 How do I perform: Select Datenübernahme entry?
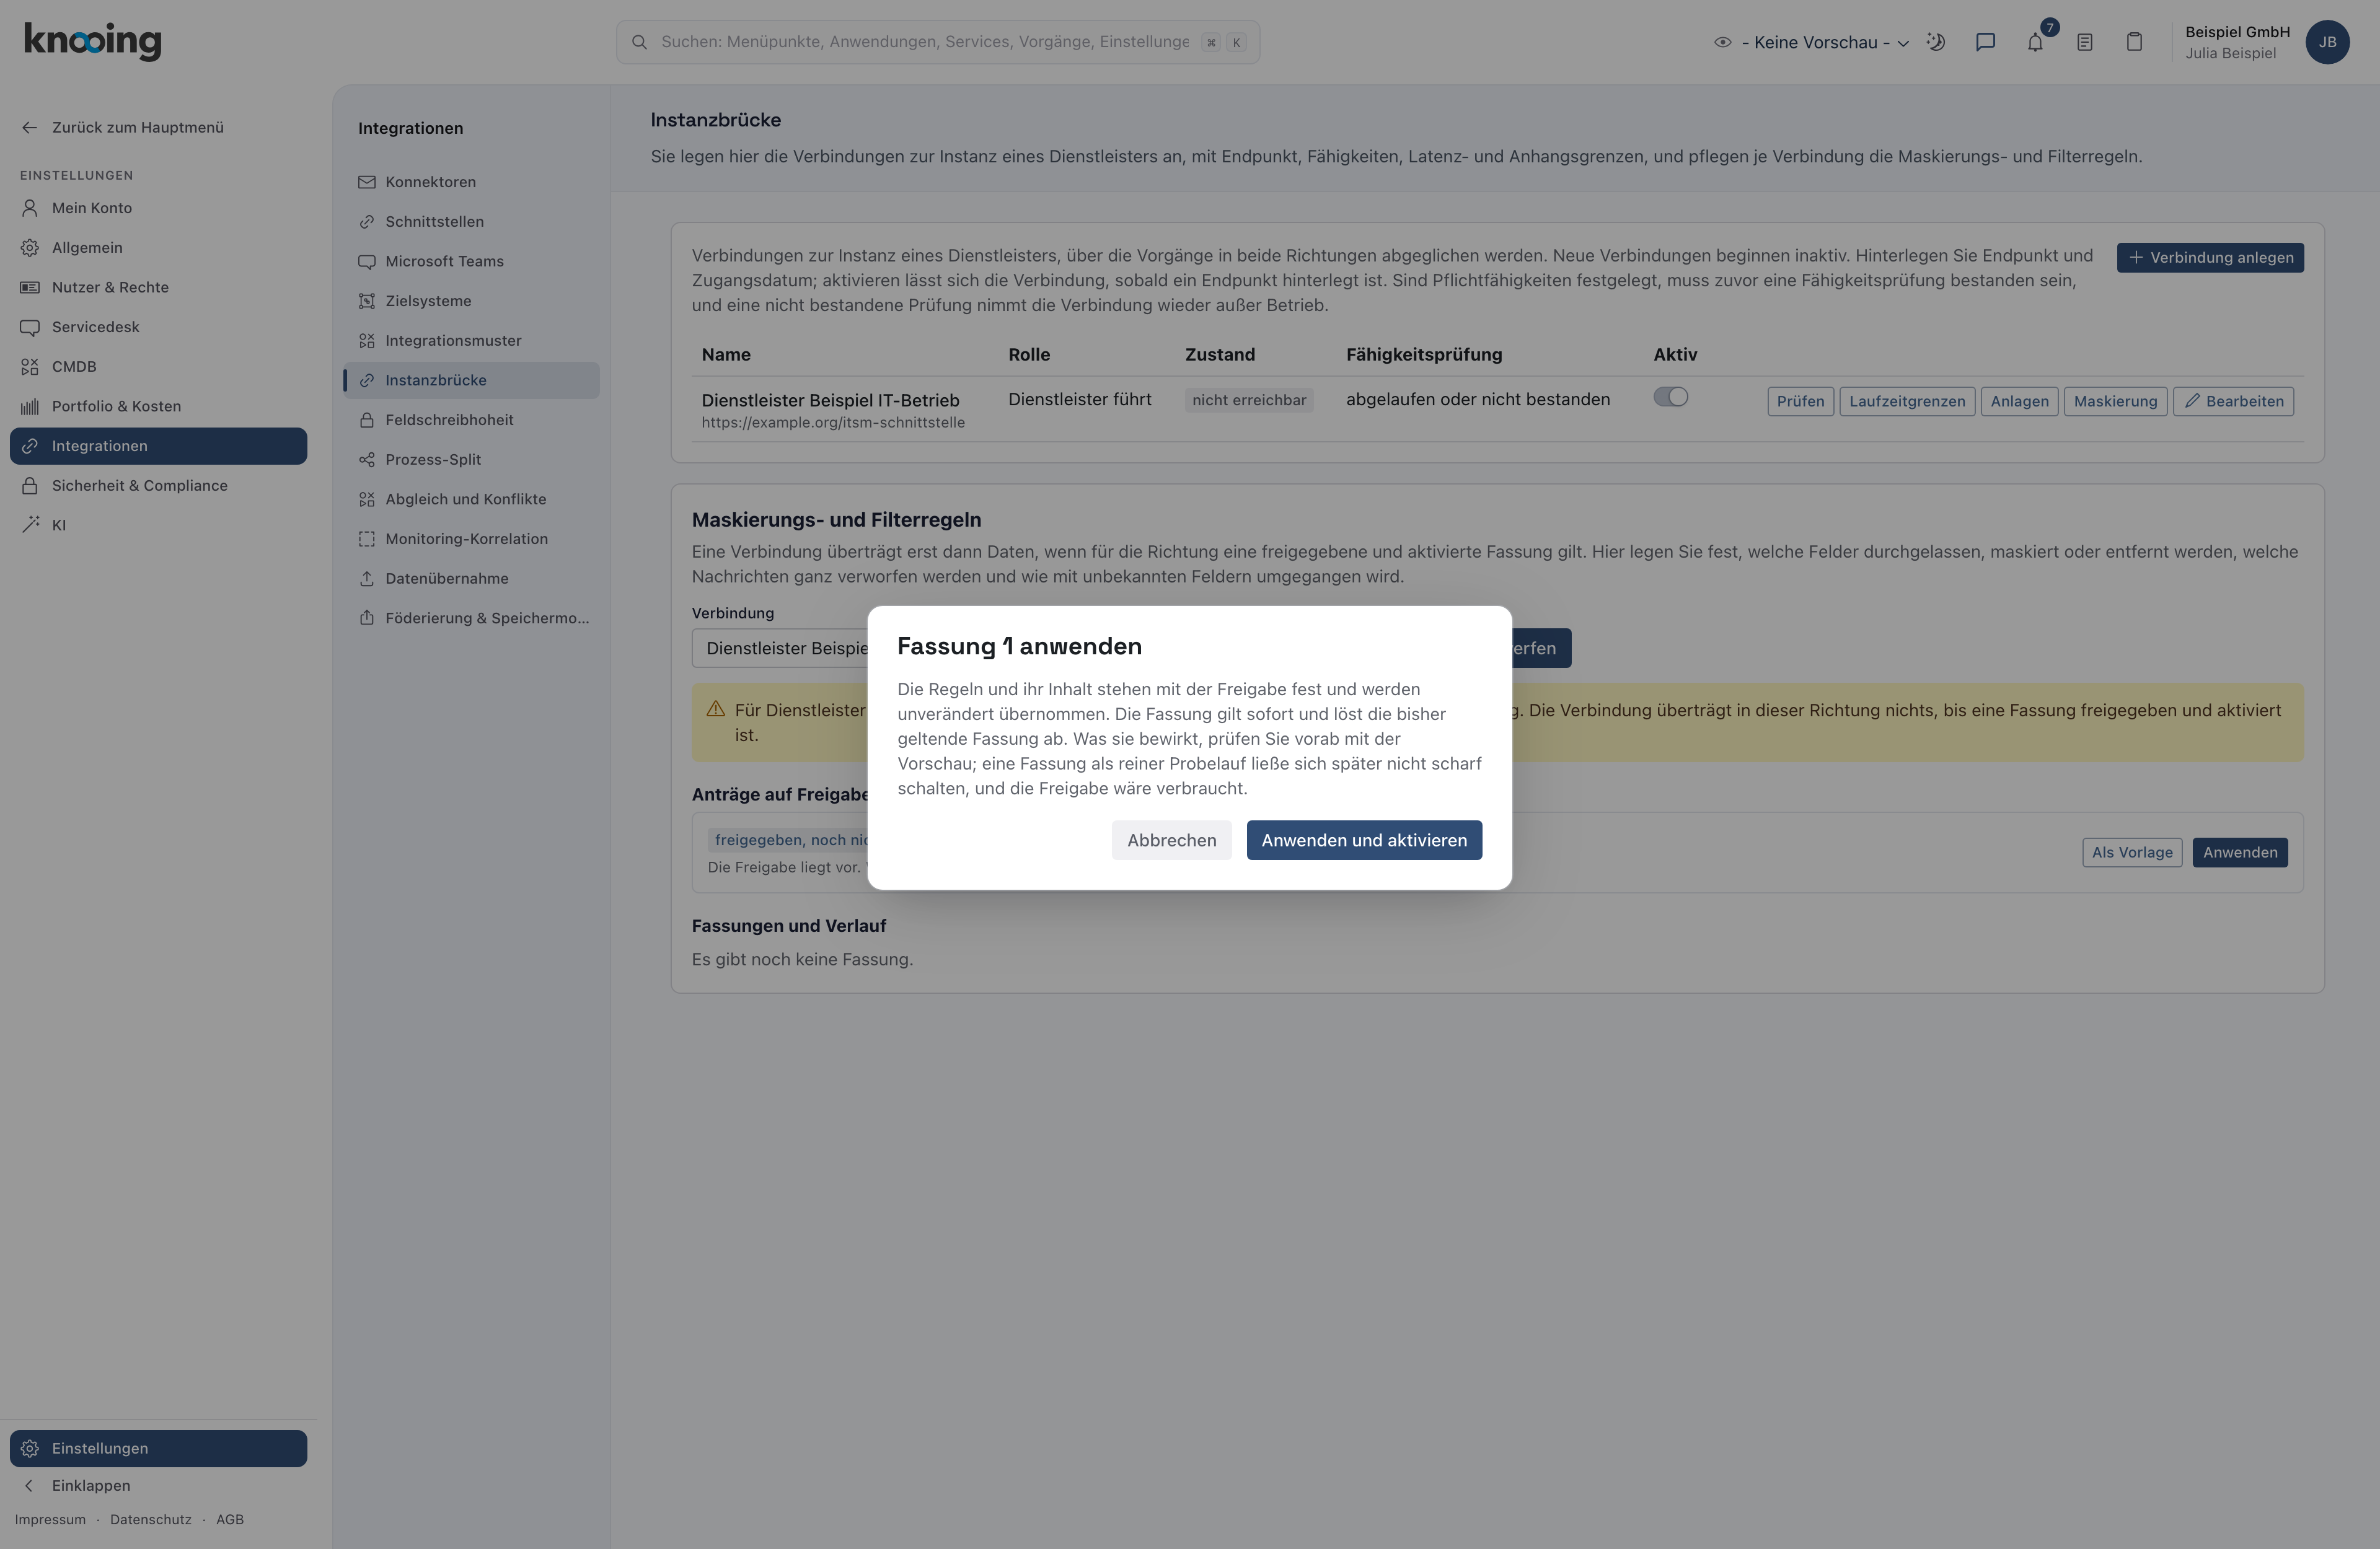471,579
